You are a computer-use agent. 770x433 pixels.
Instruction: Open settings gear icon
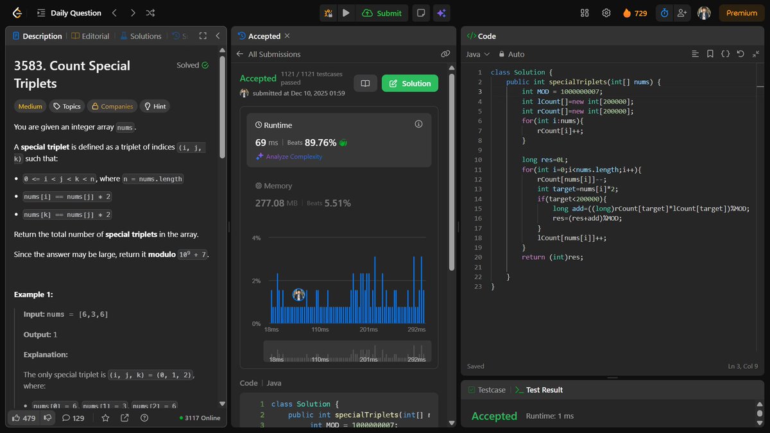tap(606, 13)
